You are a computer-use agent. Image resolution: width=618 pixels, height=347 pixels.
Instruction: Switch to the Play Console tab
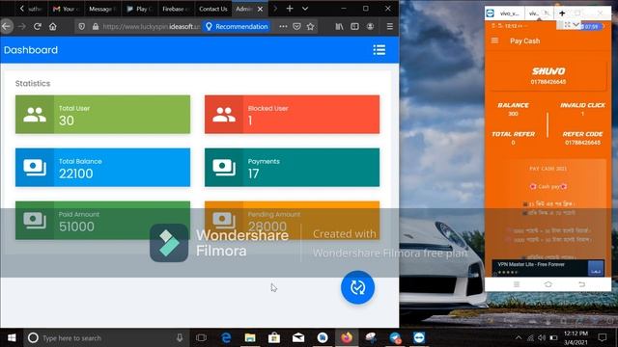click(140, 9)
